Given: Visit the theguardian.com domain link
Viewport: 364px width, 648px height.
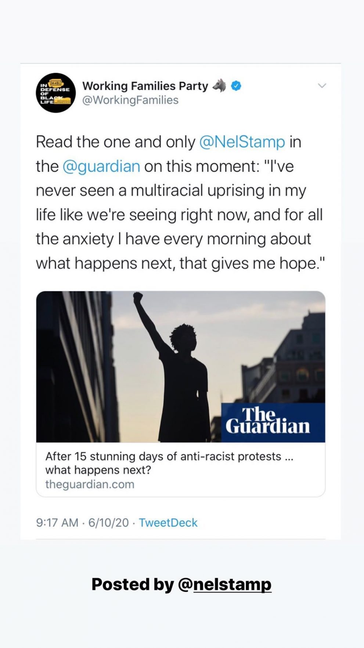Looking at the screenshot, I should pos(90,484).
